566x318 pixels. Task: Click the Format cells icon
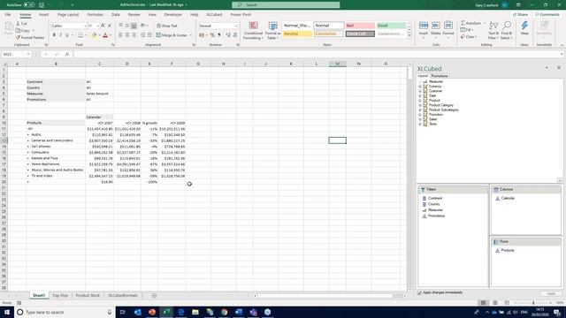coord(448,26)
